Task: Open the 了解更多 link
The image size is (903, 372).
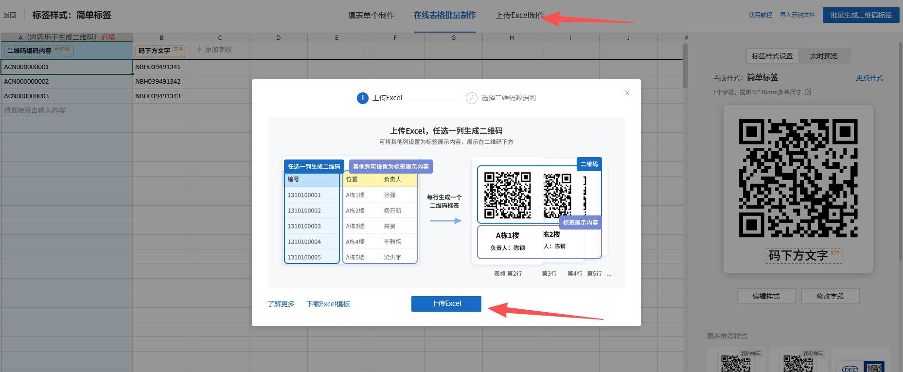Action: [281, 304]
